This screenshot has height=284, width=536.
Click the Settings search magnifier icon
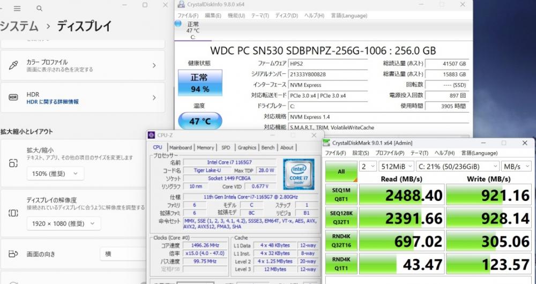tap(39, 9)
